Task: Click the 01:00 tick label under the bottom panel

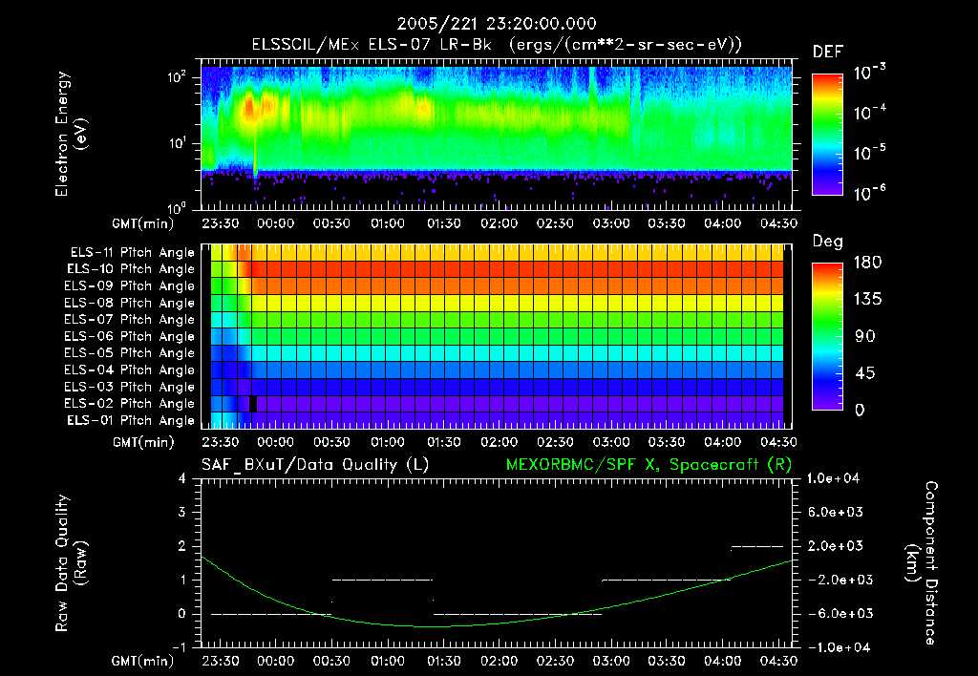Action: tap(388, 661)
